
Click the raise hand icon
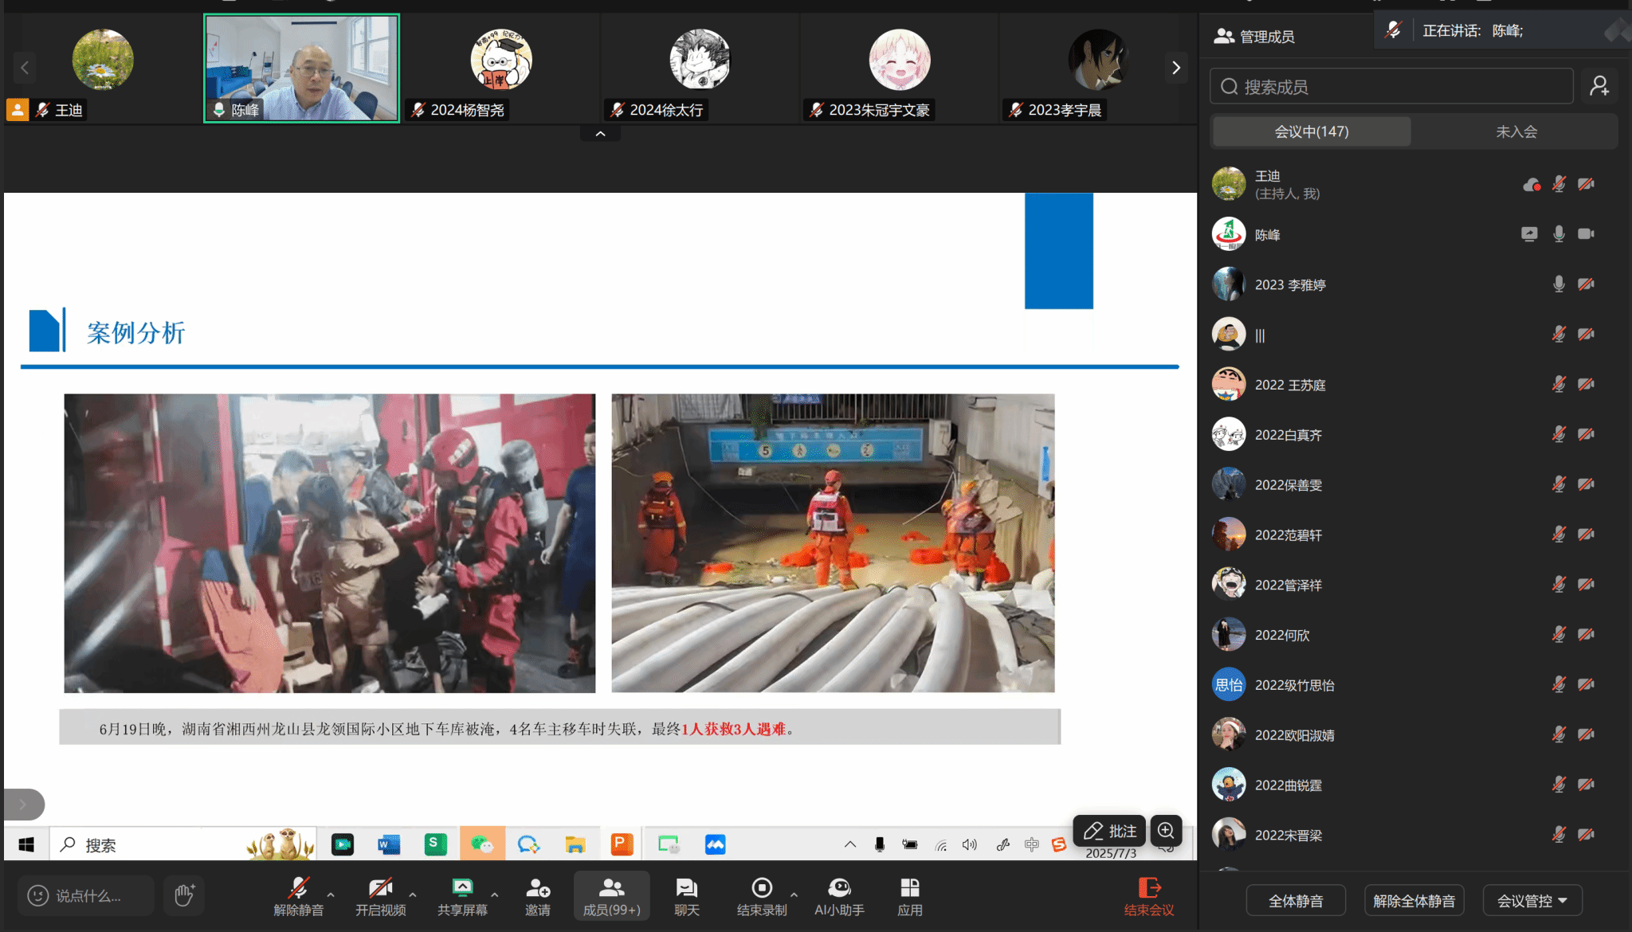click(184, 895)
